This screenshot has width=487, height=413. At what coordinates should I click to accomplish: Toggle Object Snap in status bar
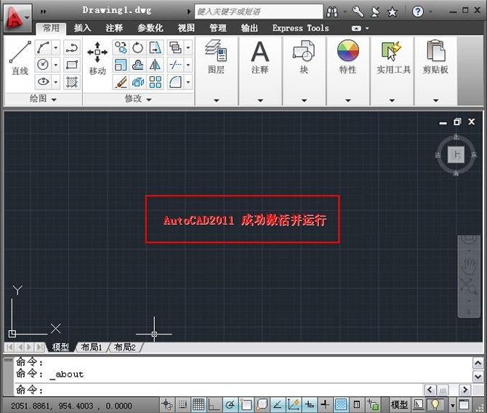click(x=246, y=404)
